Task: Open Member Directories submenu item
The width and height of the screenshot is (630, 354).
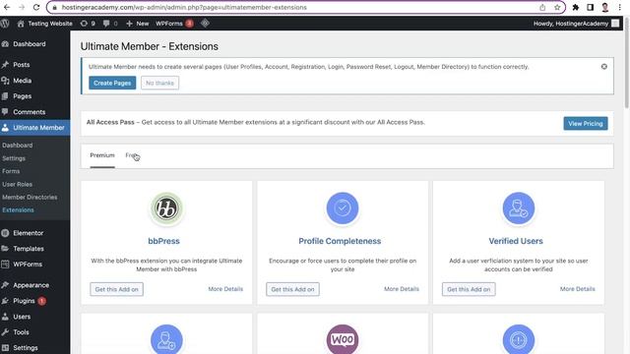Action: click(30, 197)
